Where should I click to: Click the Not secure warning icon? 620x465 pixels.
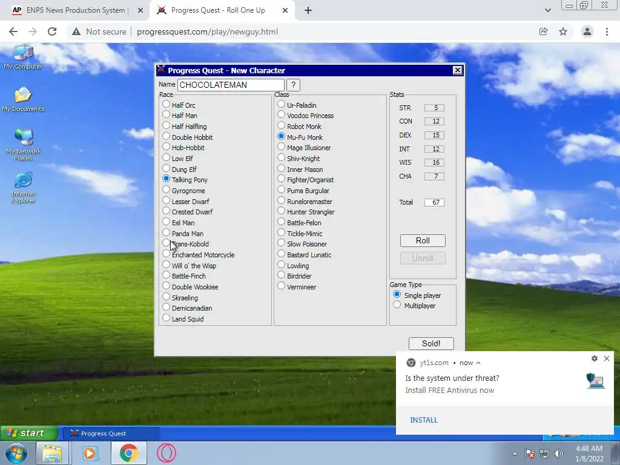pos(76,31)
